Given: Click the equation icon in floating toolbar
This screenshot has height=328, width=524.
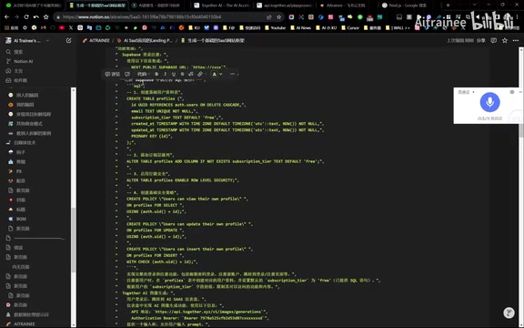Looking at the screenshot, I should coord(191,74).
